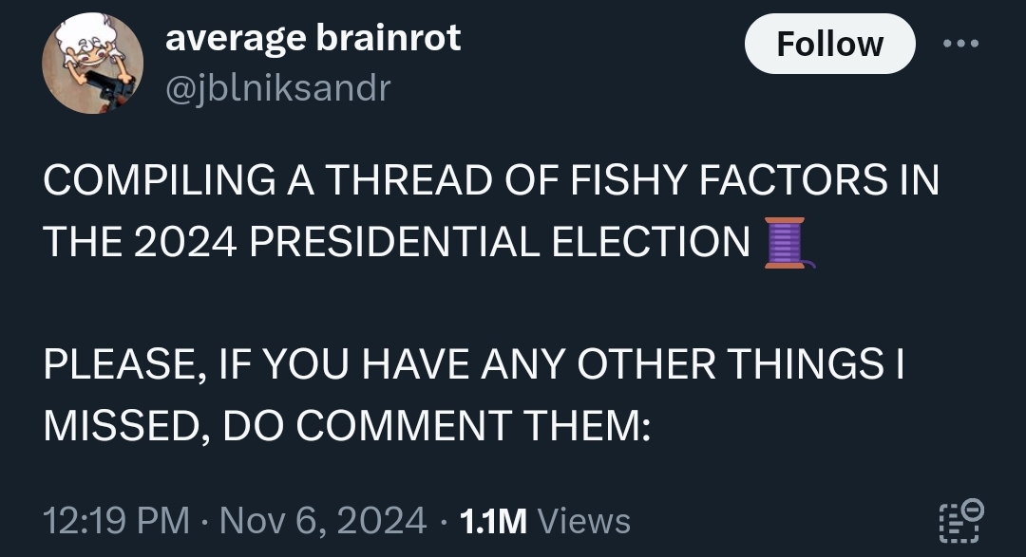Open the average brainrot profile avatar
Image resolution: width=1026 pixels, height=557 pixels.
(x=92, y=64)
